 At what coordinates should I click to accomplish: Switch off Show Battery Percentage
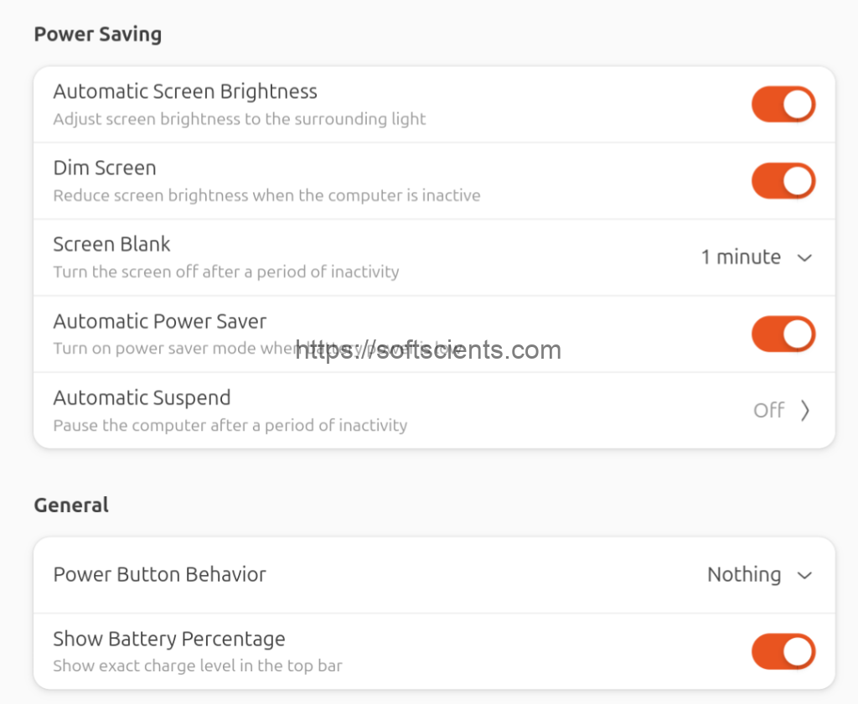tap(783, 651)
